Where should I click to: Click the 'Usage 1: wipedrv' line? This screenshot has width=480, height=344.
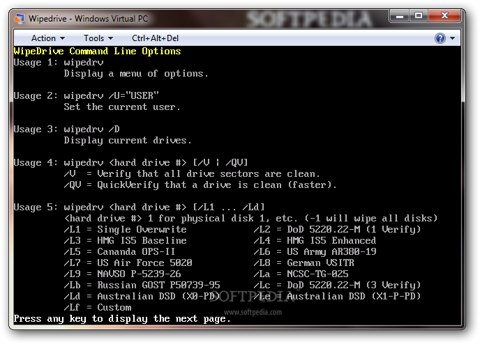59,62
